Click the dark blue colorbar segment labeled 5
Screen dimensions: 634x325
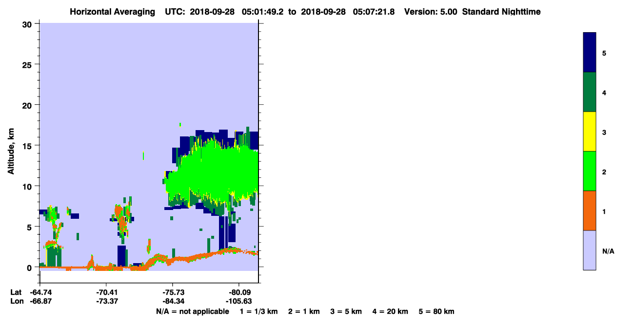coord(590,53)
